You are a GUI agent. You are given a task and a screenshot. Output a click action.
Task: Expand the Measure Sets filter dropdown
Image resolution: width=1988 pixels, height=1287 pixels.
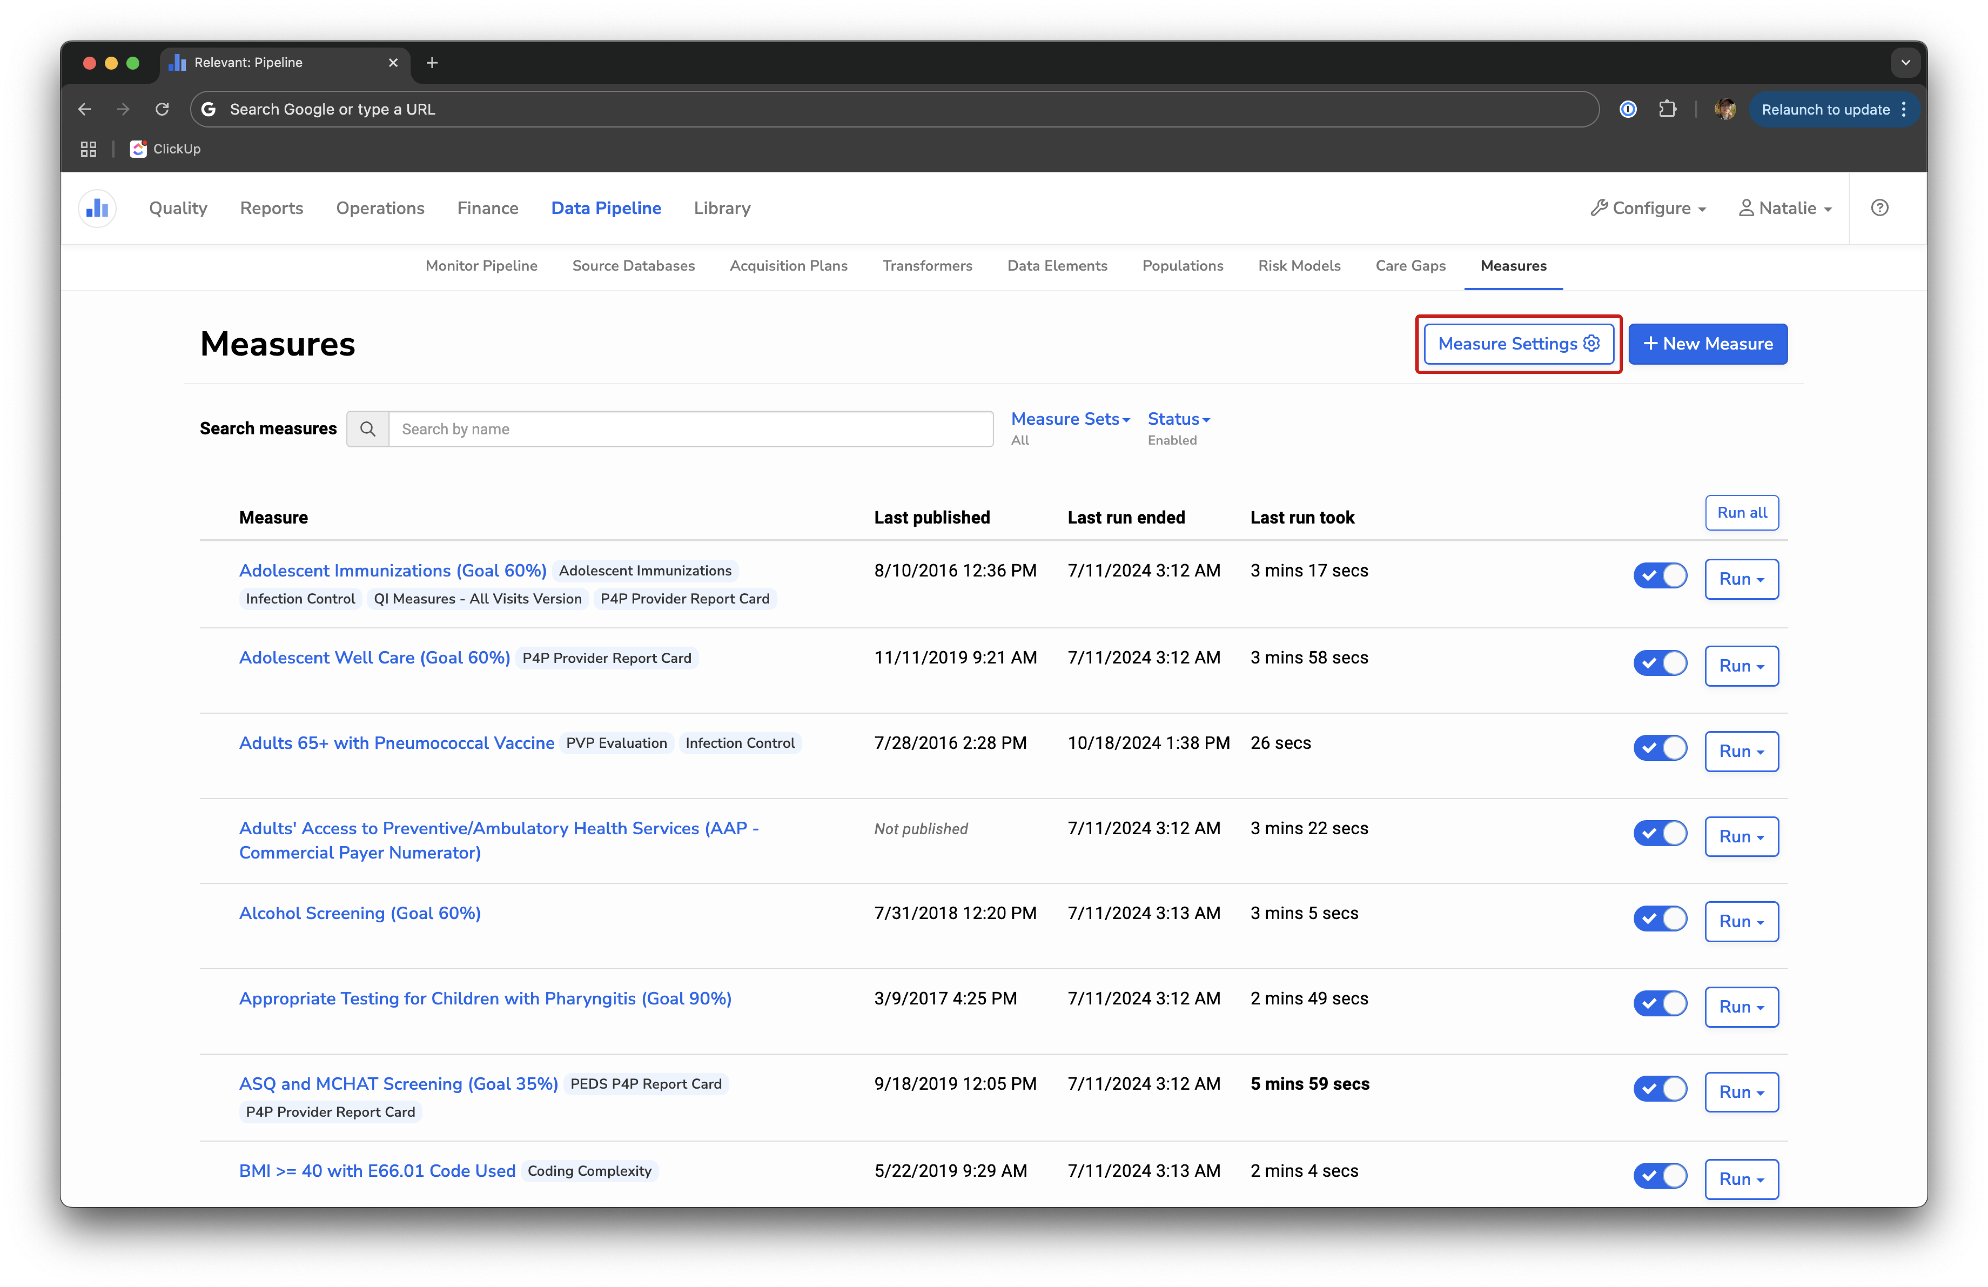tap(1069, 419)
